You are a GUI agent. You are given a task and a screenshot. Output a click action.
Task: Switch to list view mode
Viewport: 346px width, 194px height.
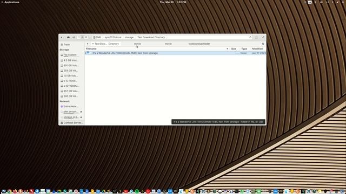click(x=82, y=37)
